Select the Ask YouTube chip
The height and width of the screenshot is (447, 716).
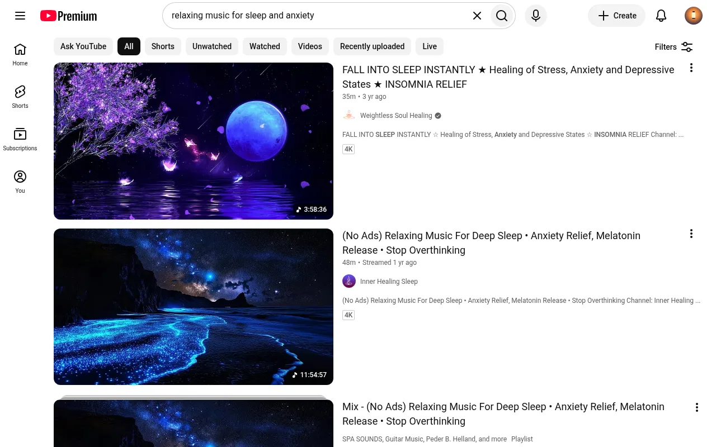(x=83, y=46)
